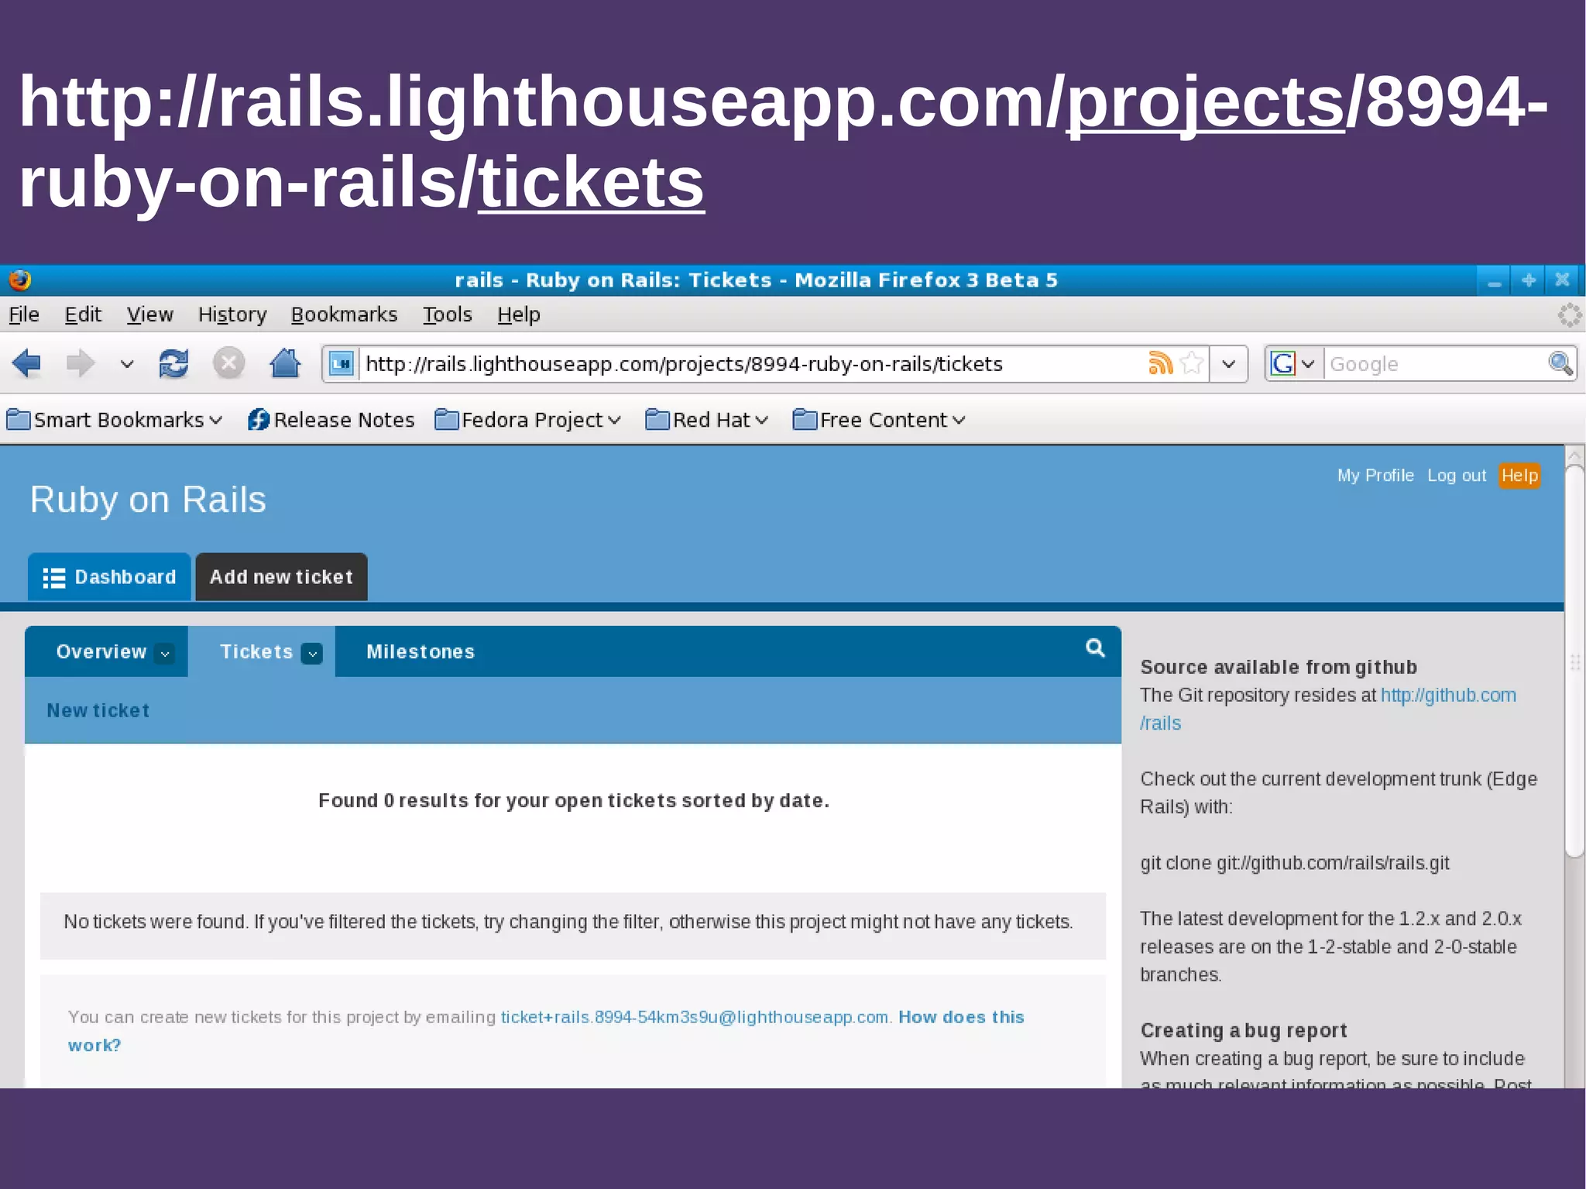The width and height of the screenshot is (1586, 1189).
Task: Click the Reload page icon
Action: tap(173, 363)
